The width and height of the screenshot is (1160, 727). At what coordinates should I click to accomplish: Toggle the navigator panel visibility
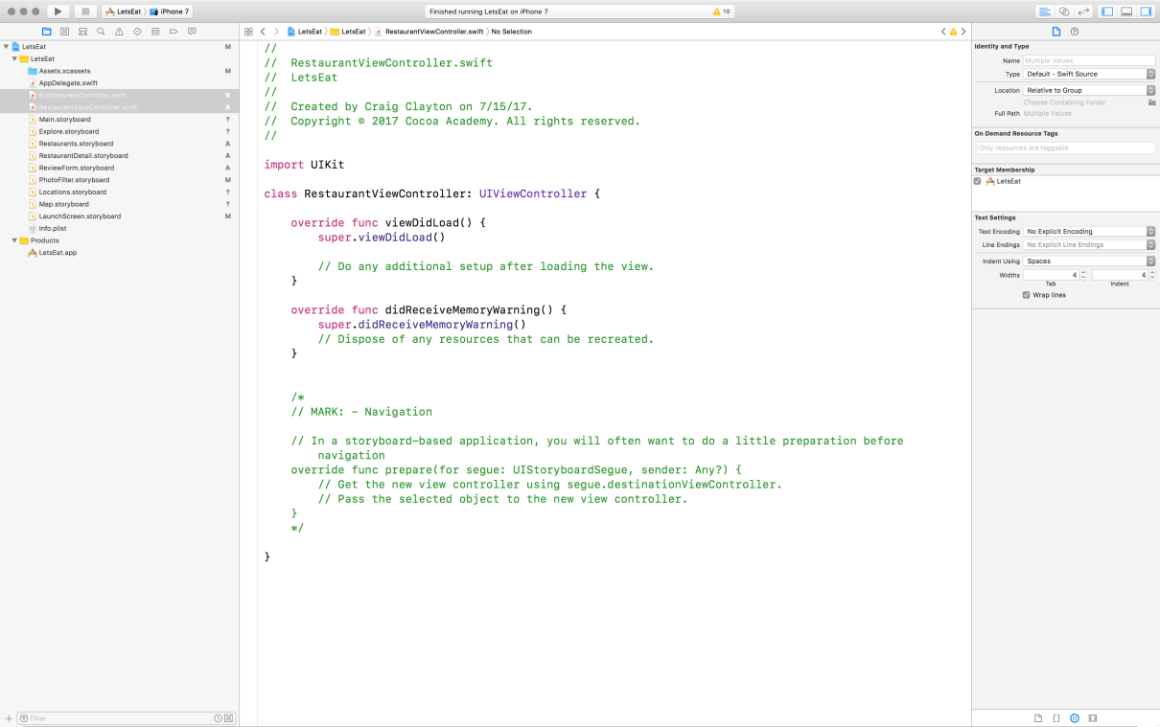pyautogui.click(x=1107, y=11)
